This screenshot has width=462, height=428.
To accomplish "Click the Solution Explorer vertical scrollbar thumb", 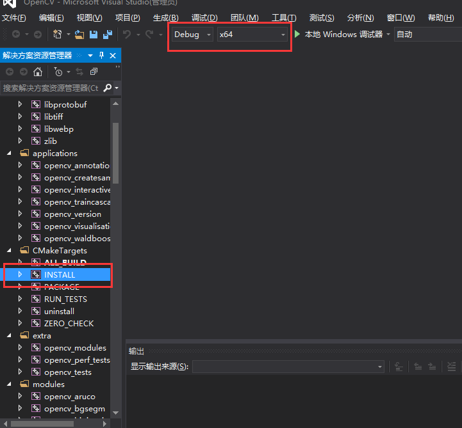I will pyautogui.click(x=116, y=153).
